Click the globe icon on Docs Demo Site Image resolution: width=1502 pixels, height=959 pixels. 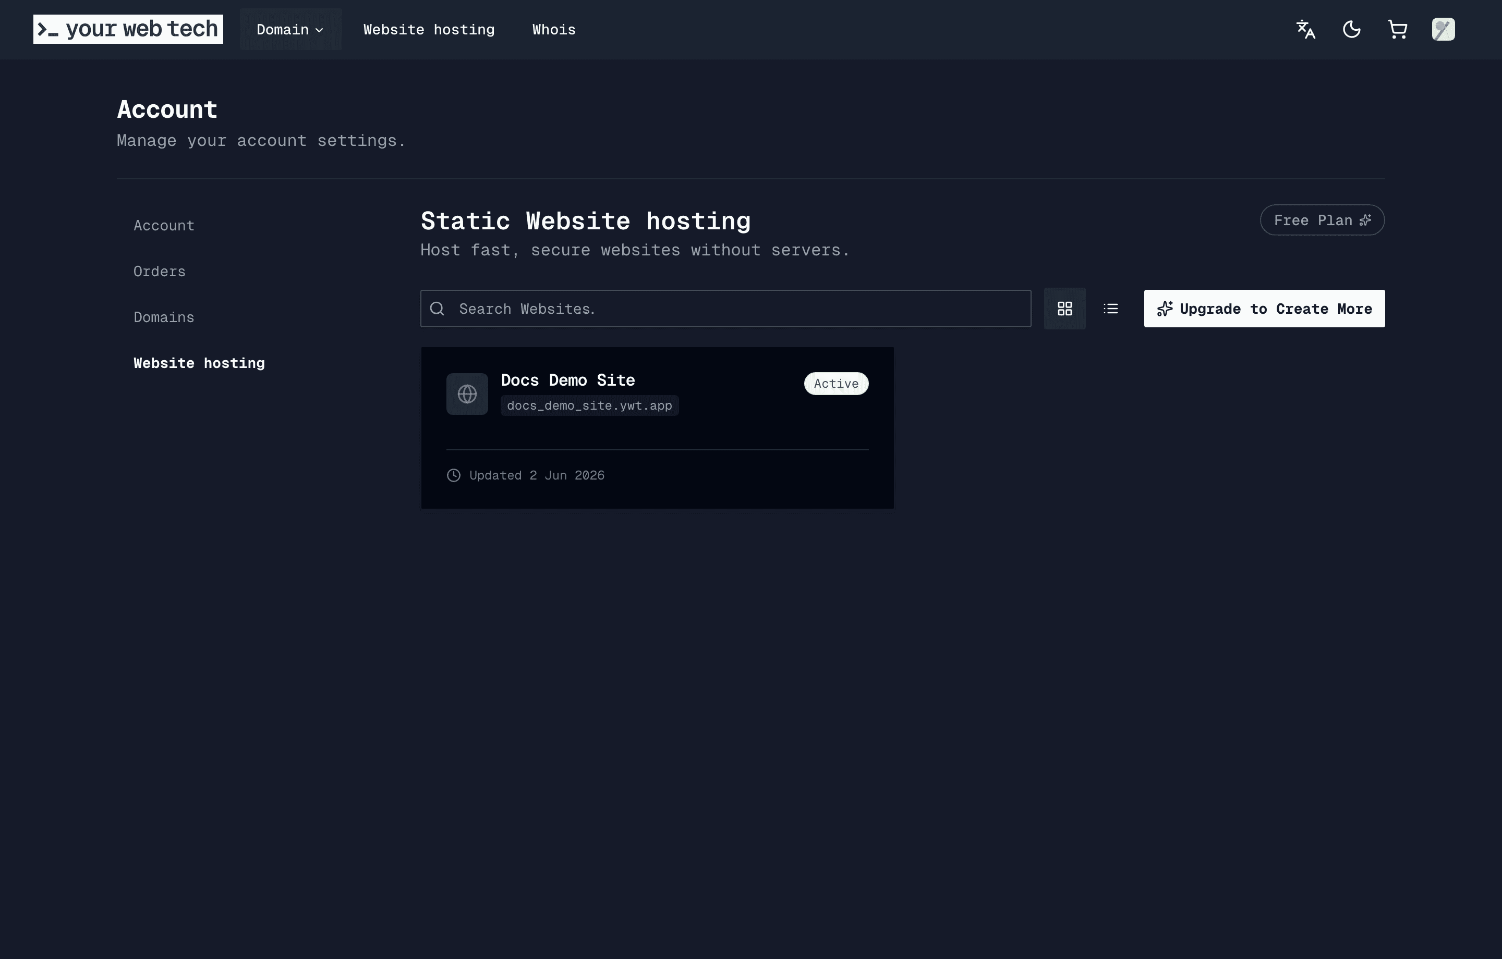tap(467, 394)
